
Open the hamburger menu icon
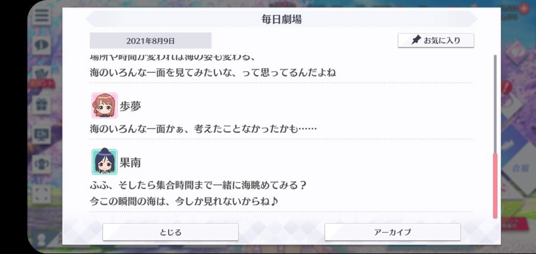click(42, 15)
